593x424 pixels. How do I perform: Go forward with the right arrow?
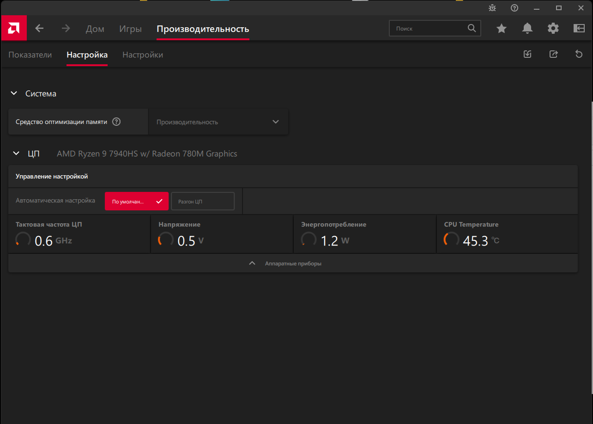point(66,28)
